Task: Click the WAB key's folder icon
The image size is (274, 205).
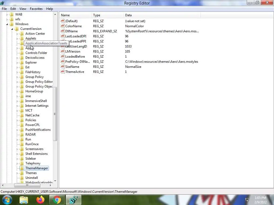Action: coord(12,14)
